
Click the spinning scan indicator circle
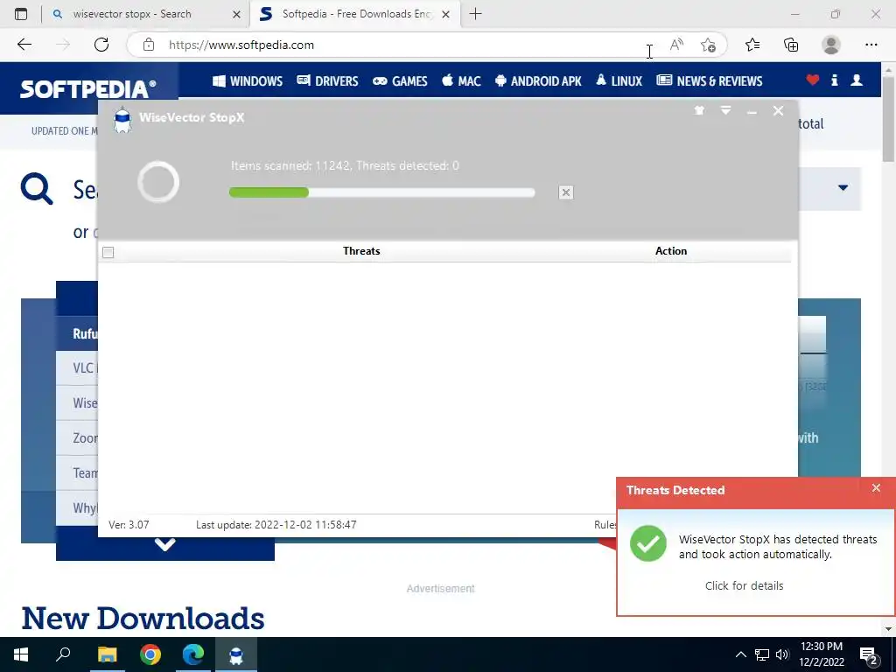click(158, 182)
